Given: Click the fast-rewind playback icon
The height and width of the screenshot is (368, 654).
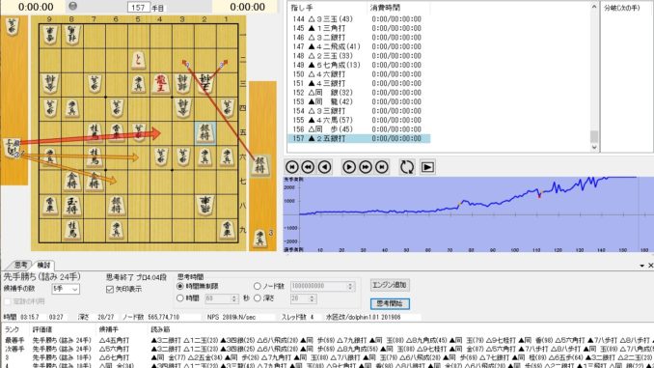Looking at the screenshot, I should [308, 167].
